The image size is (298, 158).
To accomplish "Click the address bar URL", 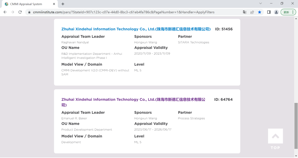I will click(x=123, y=12).
